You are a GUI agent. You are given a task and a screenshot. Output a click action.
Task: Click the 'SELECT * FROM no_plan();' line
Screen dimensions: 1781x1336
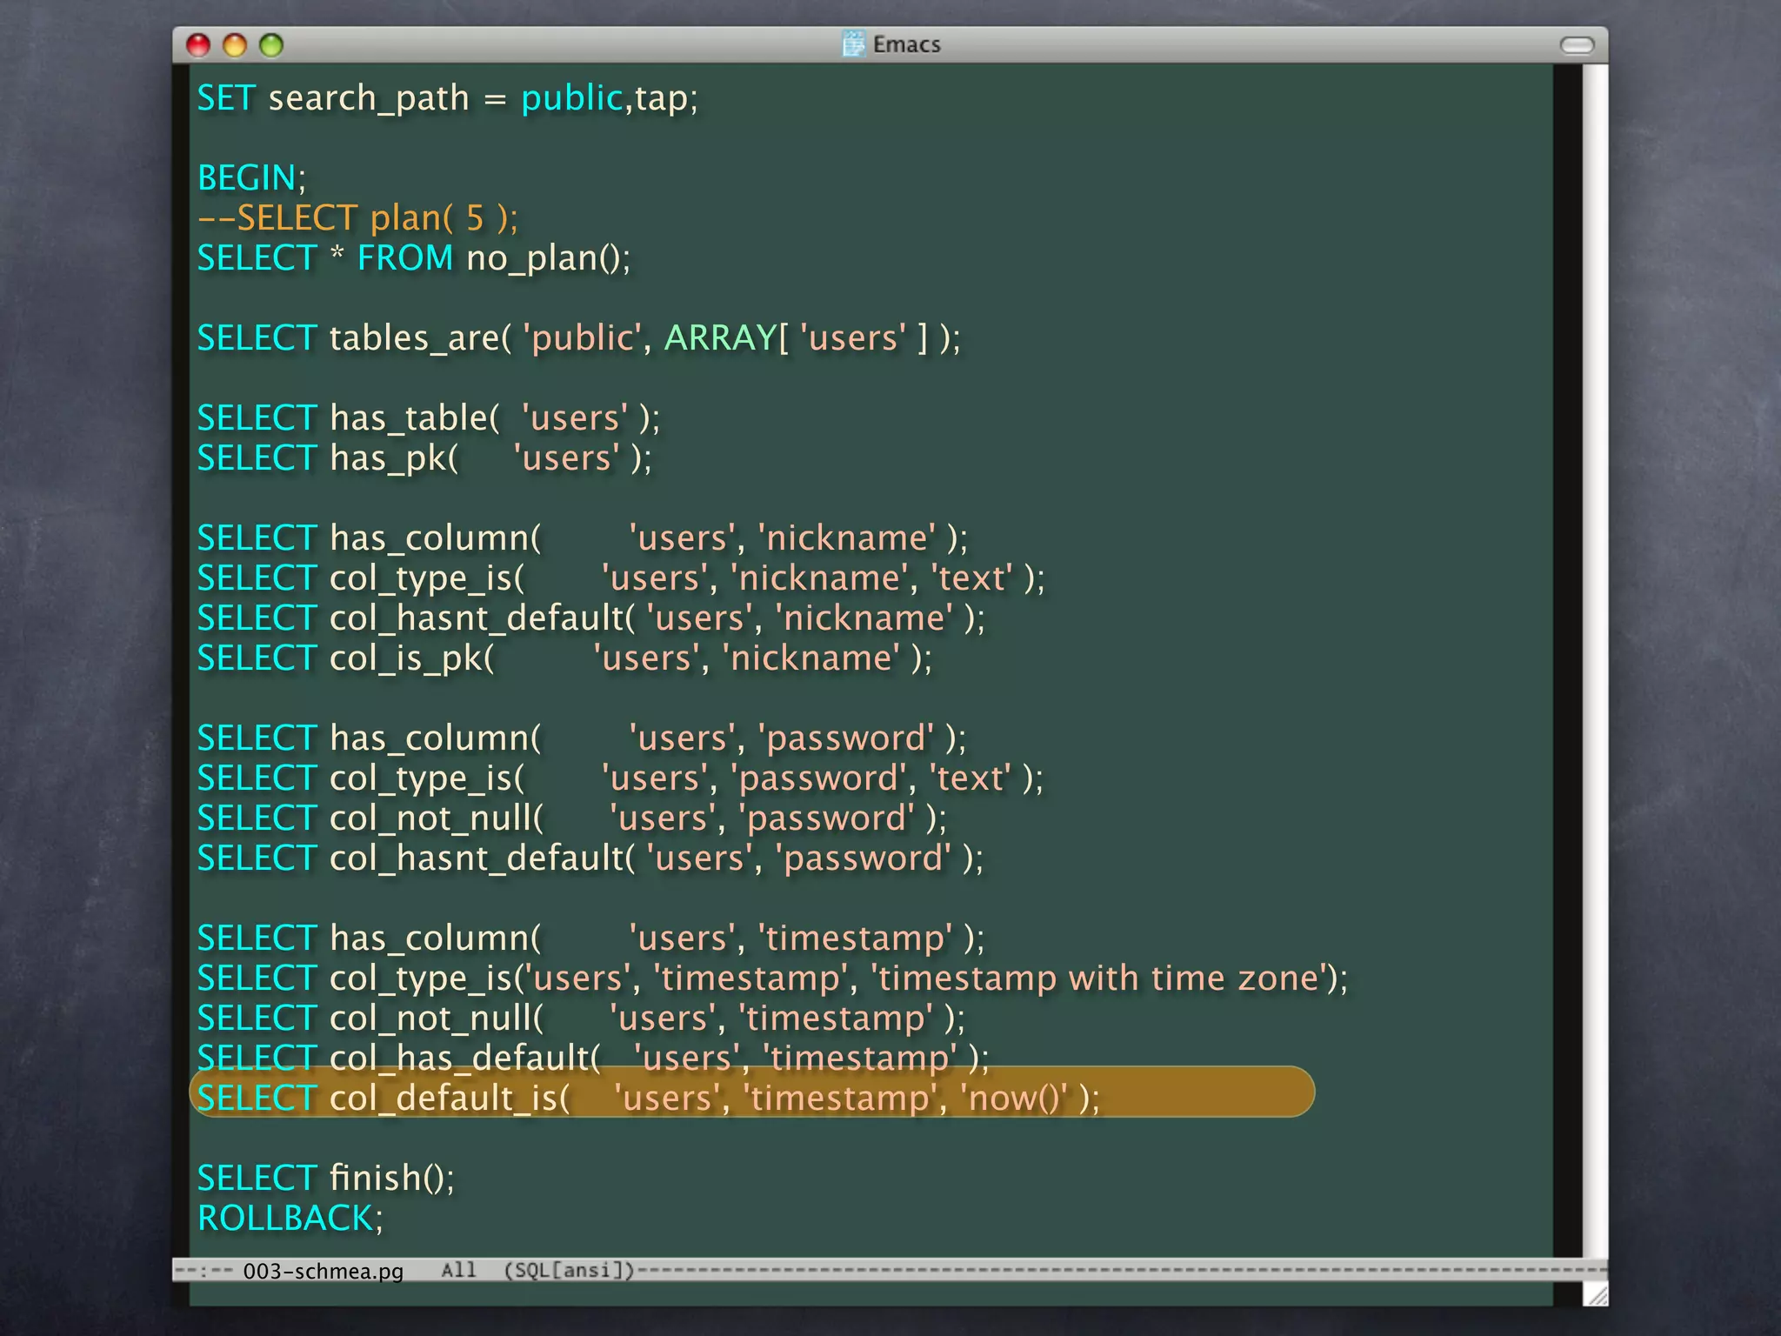(x=413, y=258)
